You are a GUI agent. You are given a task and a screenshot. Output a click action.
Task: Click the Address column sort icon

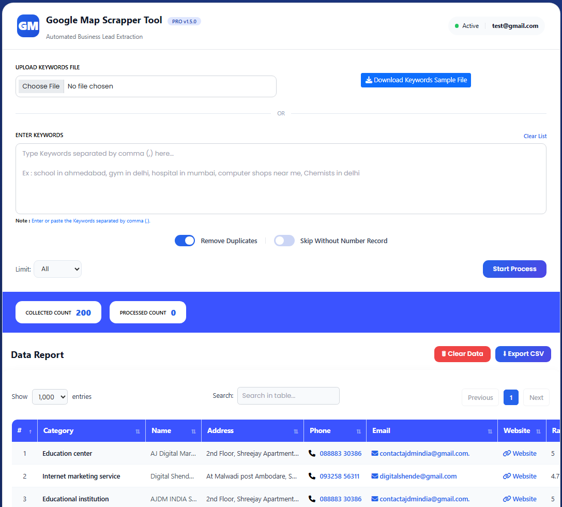(x=296, y=431)
